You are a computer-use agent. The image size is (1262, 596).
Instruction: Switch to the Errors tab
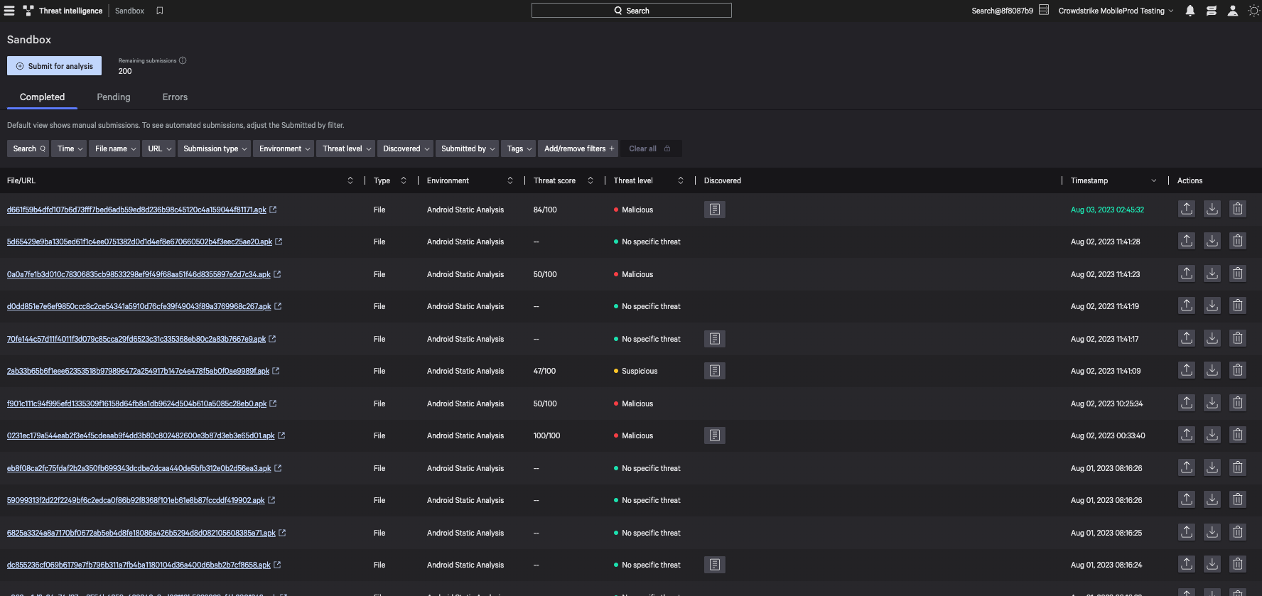175,97
